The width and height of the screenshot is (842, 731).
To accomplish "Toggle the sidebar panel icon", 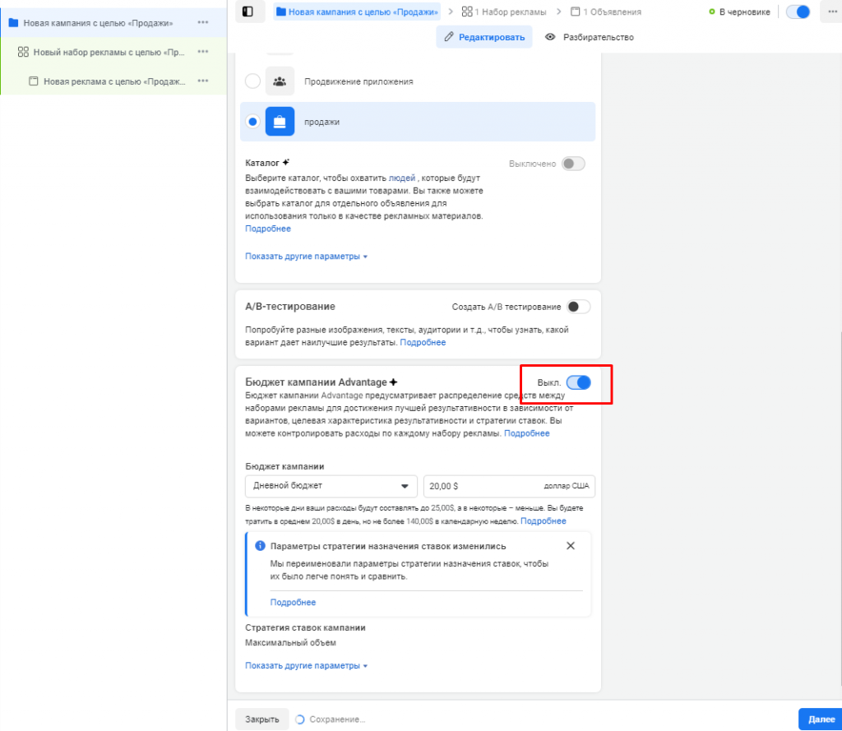I will [x=248, y=12].
